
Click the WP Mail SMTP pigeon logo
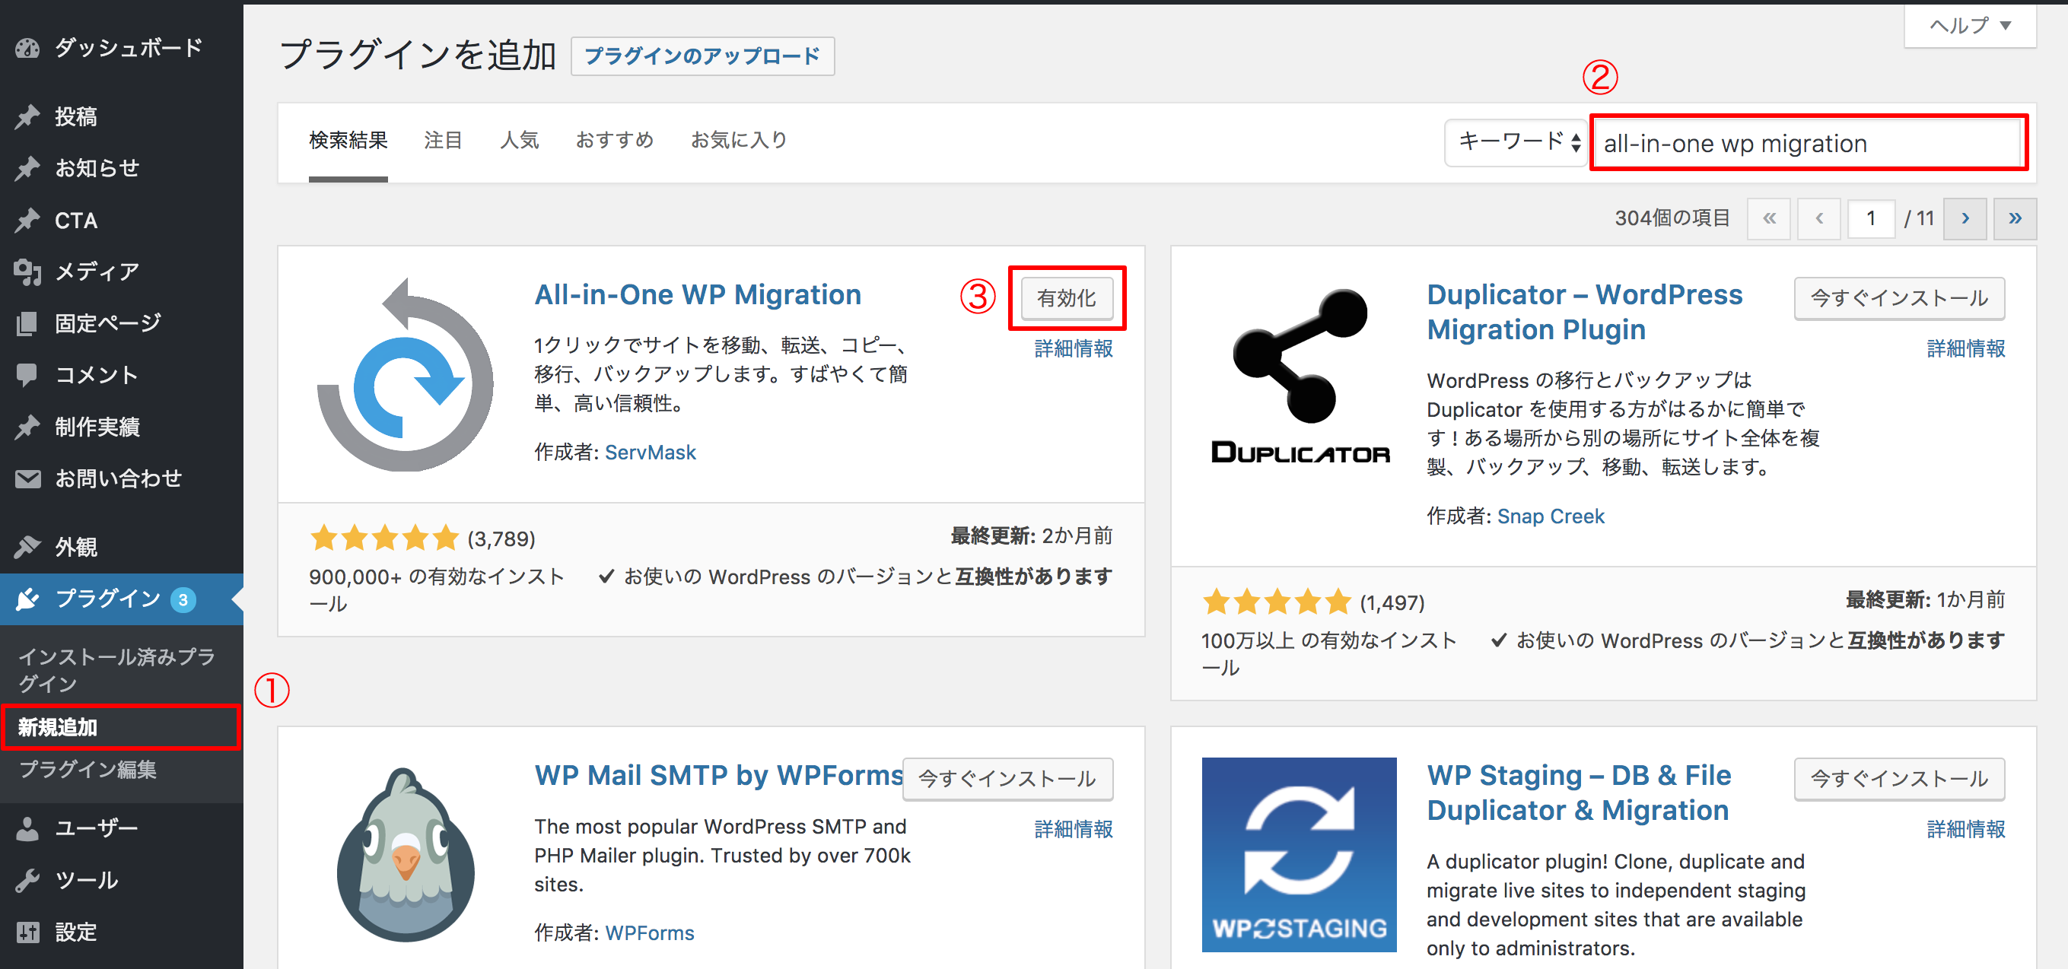[x=406, y=855]
